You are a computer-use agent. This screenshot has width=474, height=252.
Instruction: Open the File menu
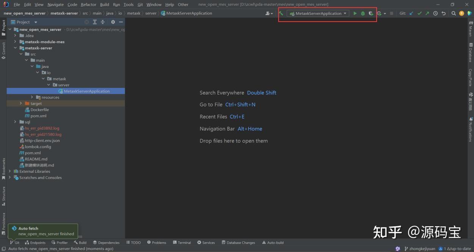click(17, 5)
